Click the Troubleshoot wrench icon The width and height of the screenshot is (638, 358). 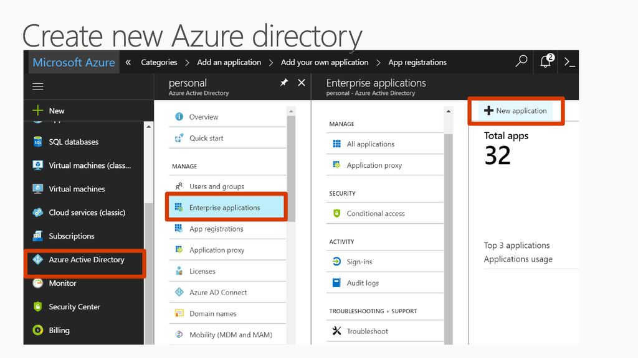click(337, 331)
